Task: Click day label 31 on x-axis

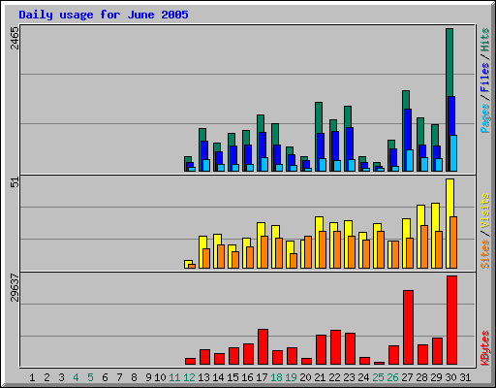Action: pos(465,377)
